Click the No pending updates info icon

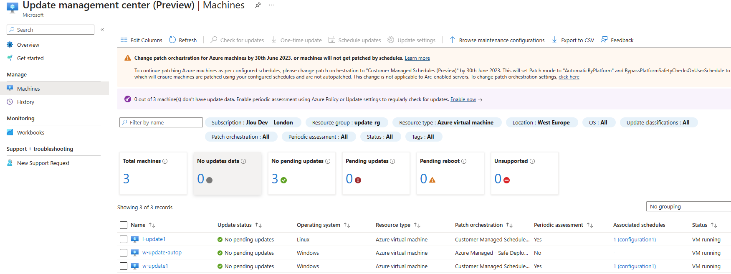328,161
